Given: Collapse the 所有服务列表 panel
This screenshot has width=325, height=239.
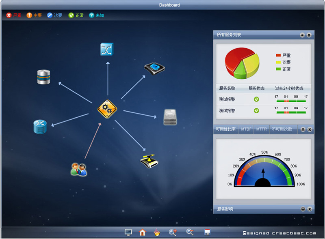Looking at the screenshot, I should tap(302, 35).
